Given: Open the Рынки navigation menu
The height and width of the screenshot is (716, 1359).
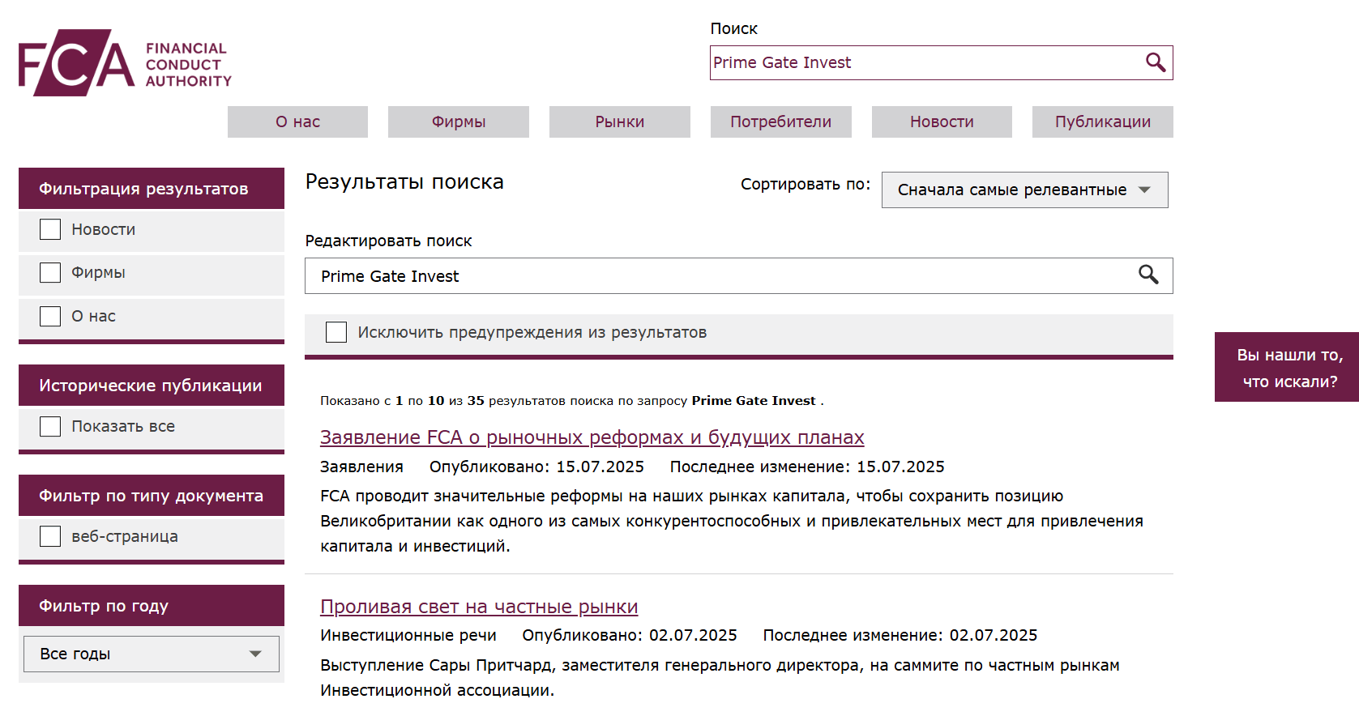Looking at the screenshot, I should [620, 121].
